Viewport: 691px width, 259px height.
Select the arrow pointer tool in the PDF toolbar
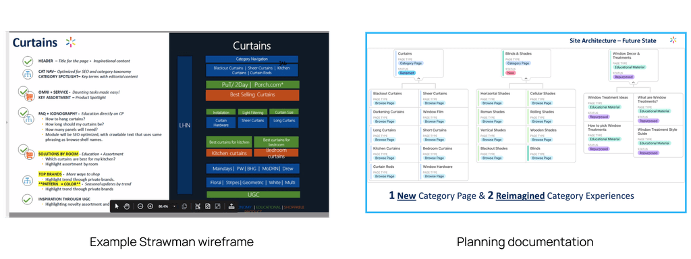coord(117,206)
